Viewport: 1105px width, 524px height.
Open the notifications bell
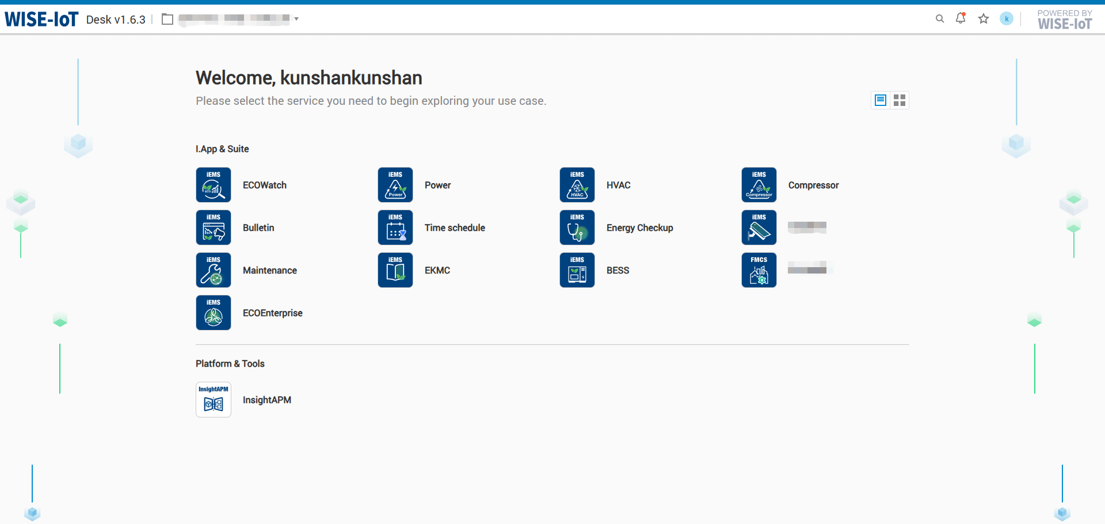(960, 18)
